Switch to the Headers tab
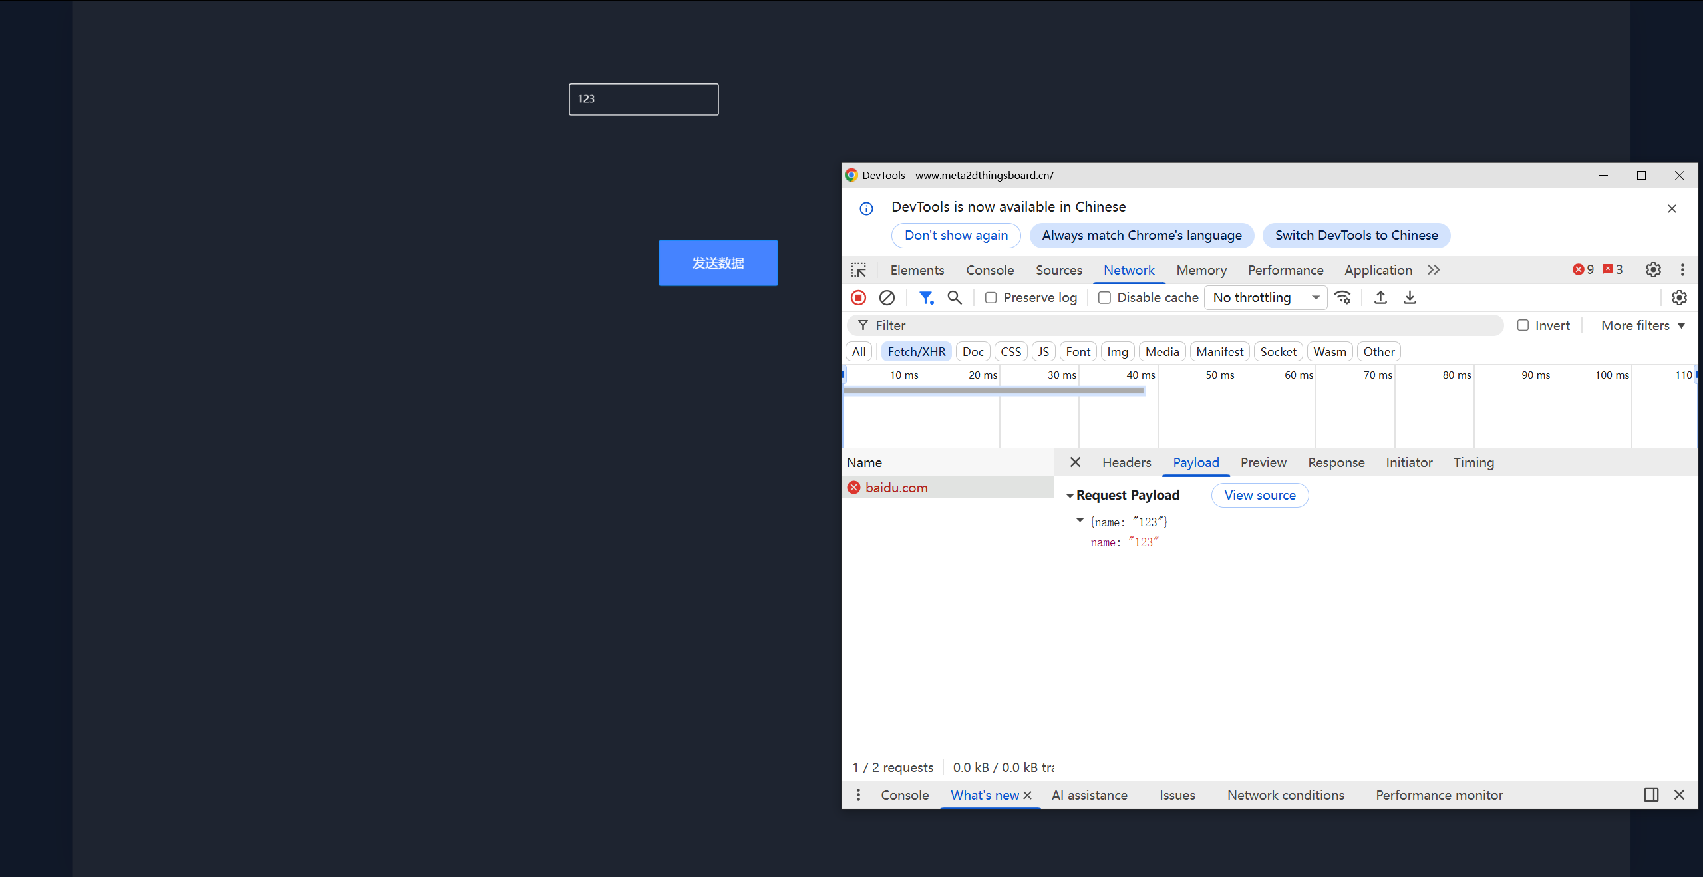Image resolution: width=1703 pixels, height=877 pixels. (x=1126, y=462)
